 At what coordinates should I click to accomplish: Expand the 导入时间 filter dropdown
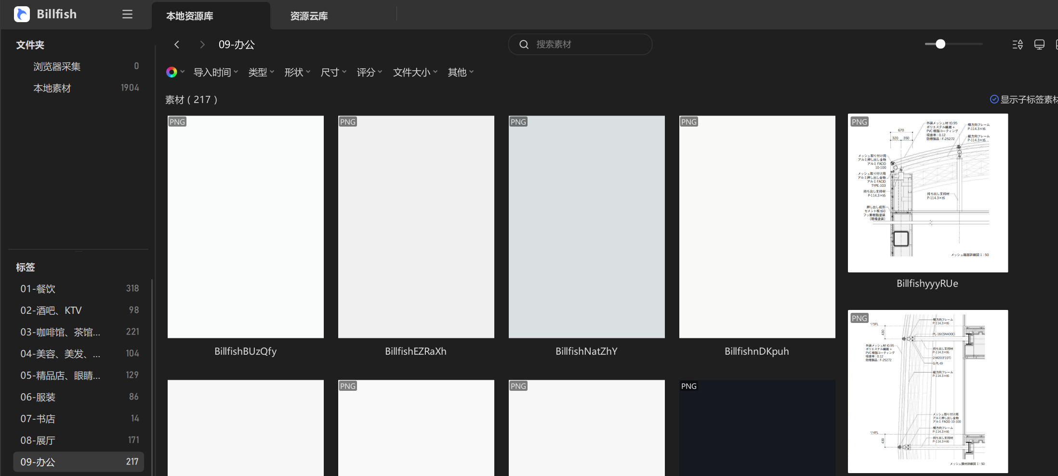[x=216, y=72]
